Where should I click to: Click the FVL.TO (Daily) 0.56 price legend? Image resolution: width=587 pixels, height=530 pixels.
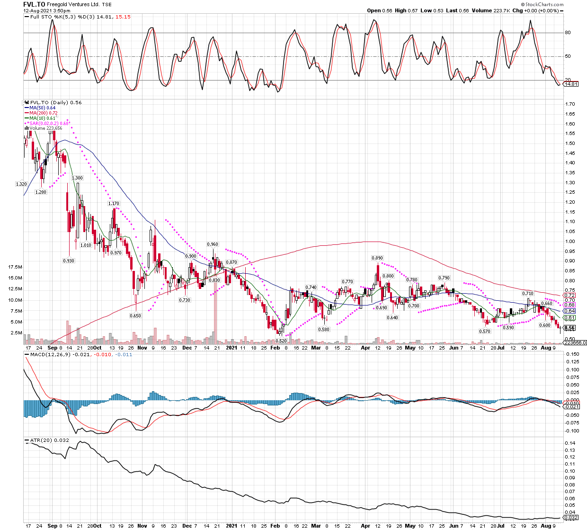click(53, 102)
